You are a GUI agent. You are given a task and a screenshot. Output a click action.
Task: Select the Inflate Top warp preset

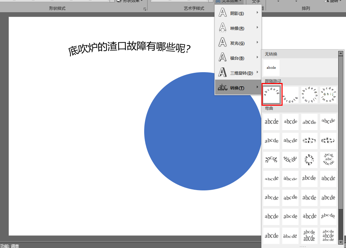[x=271, y=236]
